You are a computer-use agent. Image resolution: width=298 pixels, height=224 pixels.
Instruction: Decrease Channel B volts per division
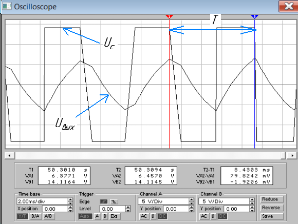[x=252, y=203]
